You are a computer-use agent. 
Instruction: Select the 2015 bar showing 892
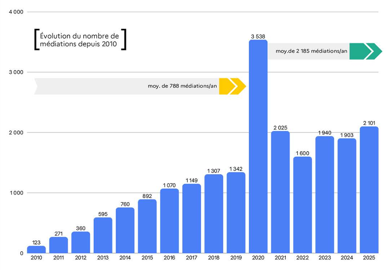148,226
